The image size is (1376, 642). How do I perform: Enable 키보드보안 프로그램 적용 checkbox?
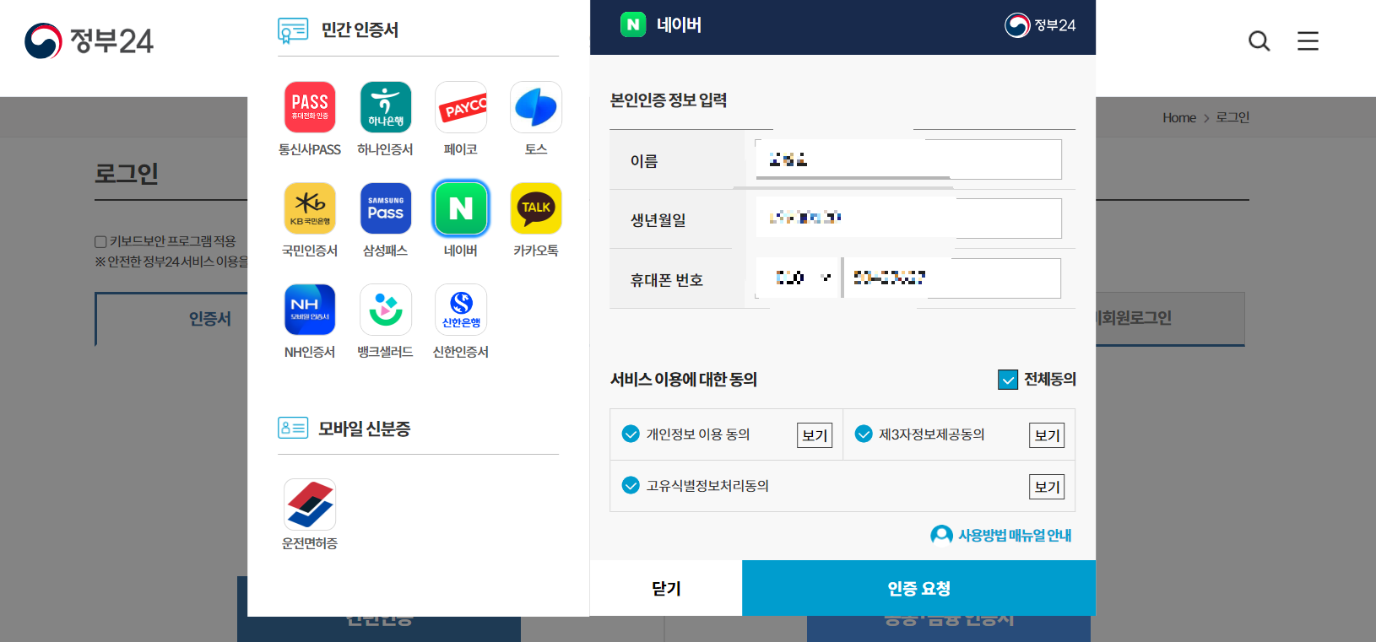pyautogui.click(x=100, y=242)
